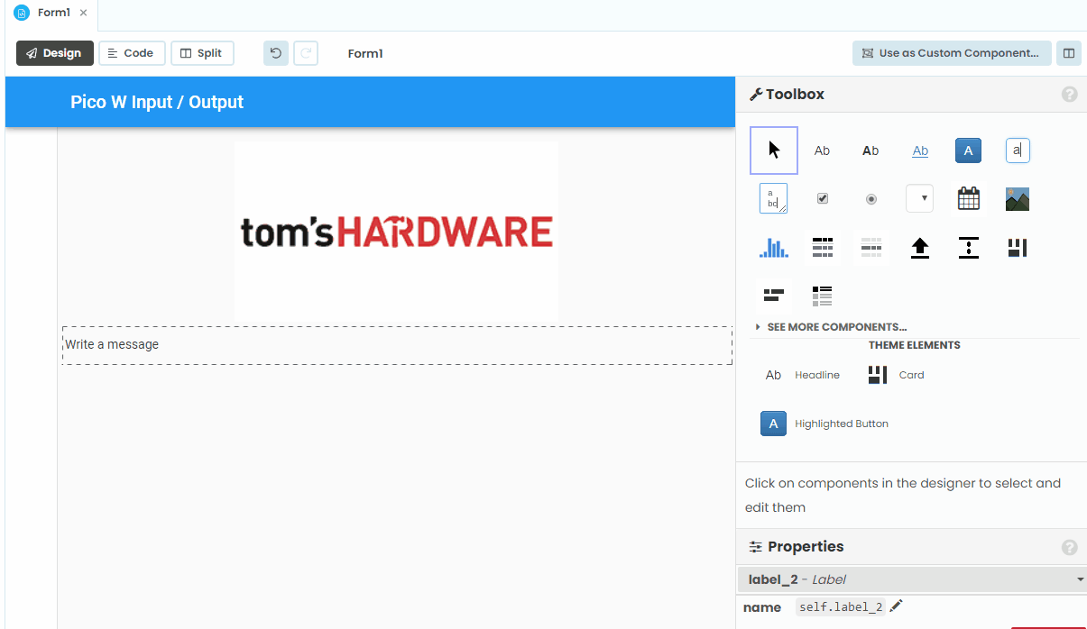The width and height of the screenshot is (1087, 629).
Task: Add a DataGrid component to the form
Action: [822, 247]
